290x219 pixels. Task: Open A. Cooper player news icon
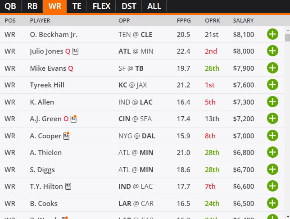pyautogui.click(x=66, y=136)
